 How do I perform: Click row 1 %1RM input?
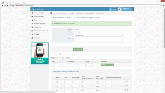click(59, 82)
